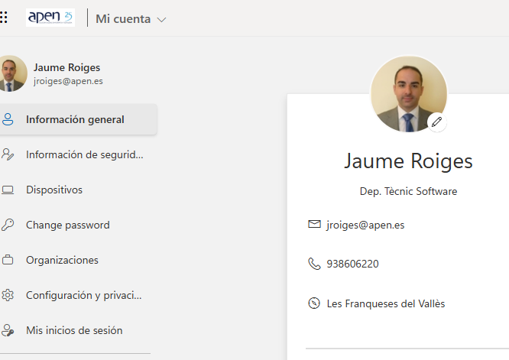Click the Jaume Roiges name in the sidebar

(66, 67)
